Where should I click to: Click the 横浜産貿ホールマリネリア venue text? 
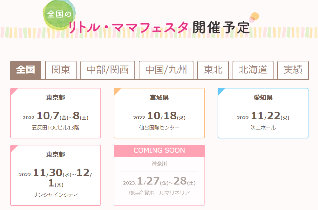159,193
